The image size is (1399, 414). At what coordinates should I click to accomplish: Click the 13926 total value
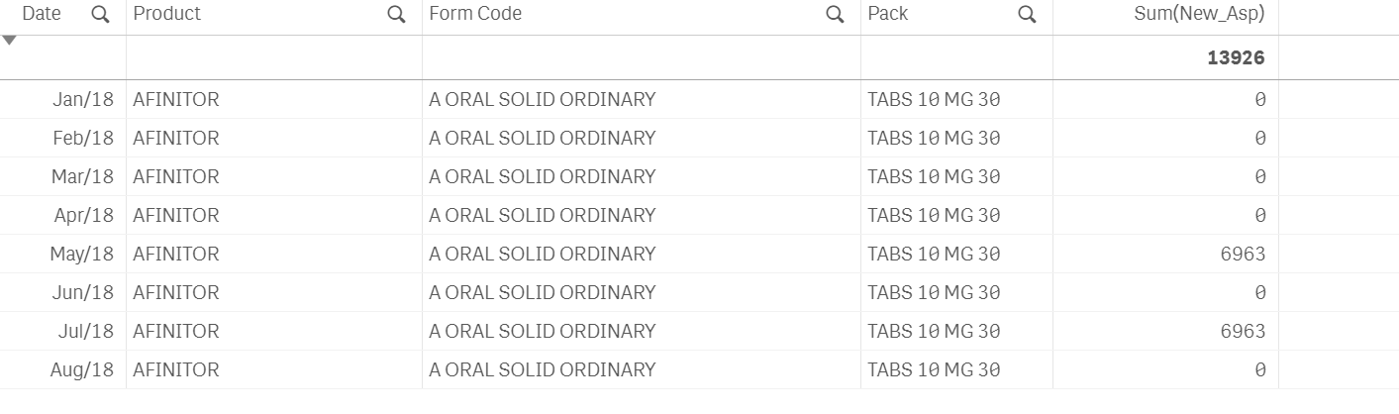1236,58
